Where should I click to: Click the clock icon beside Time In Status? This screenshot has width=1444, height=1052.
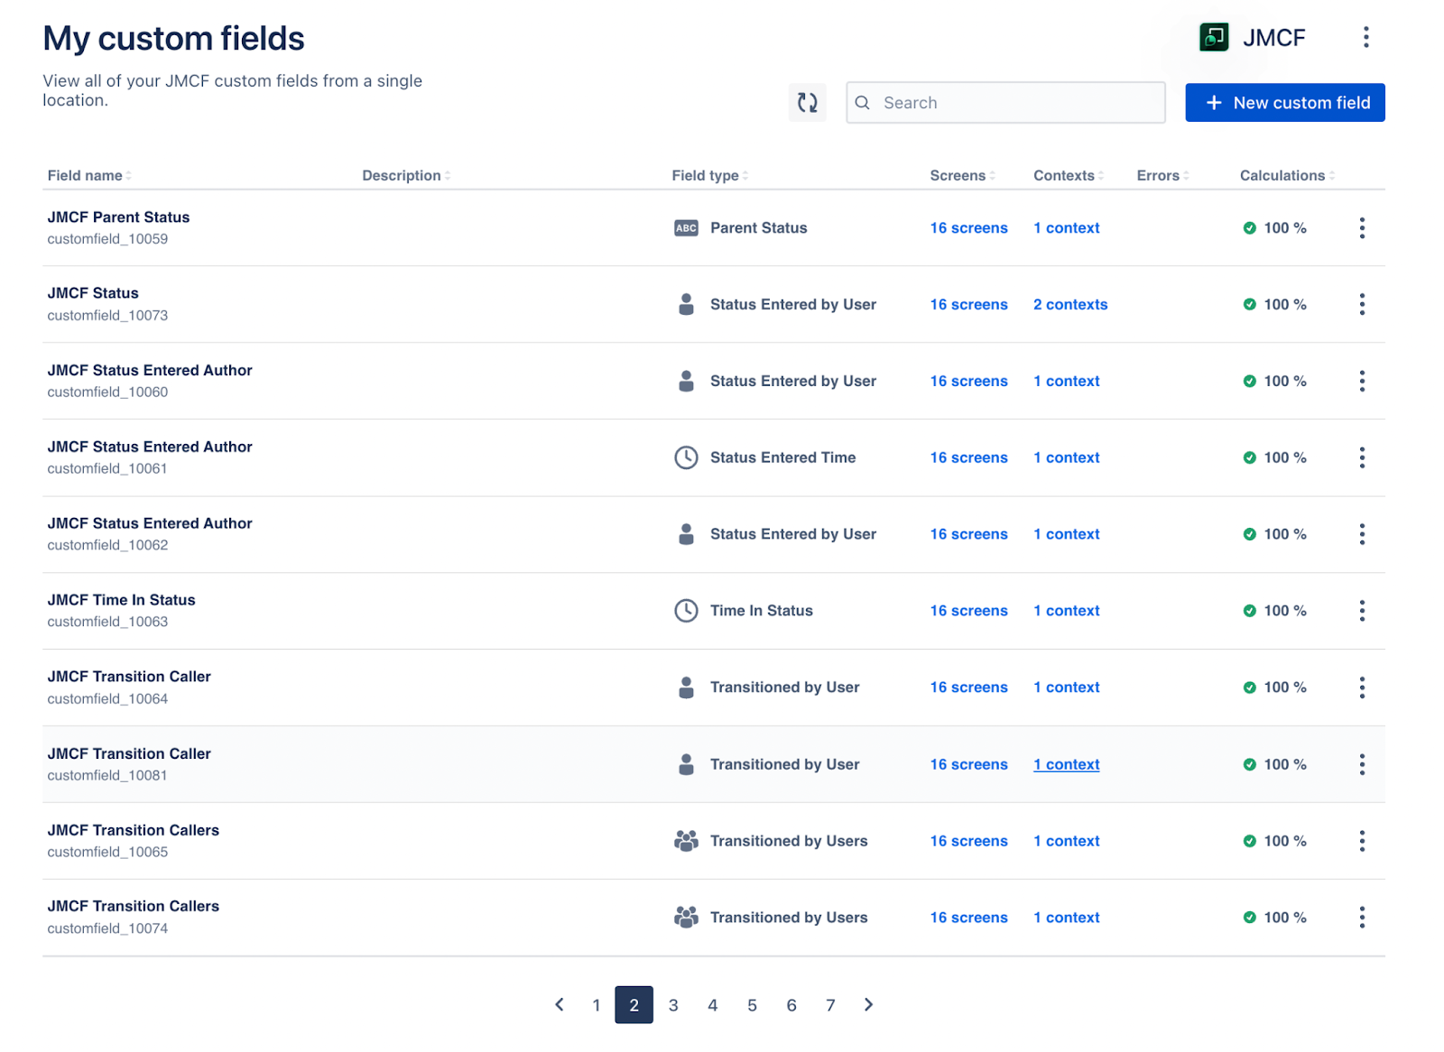click(686, 611)
